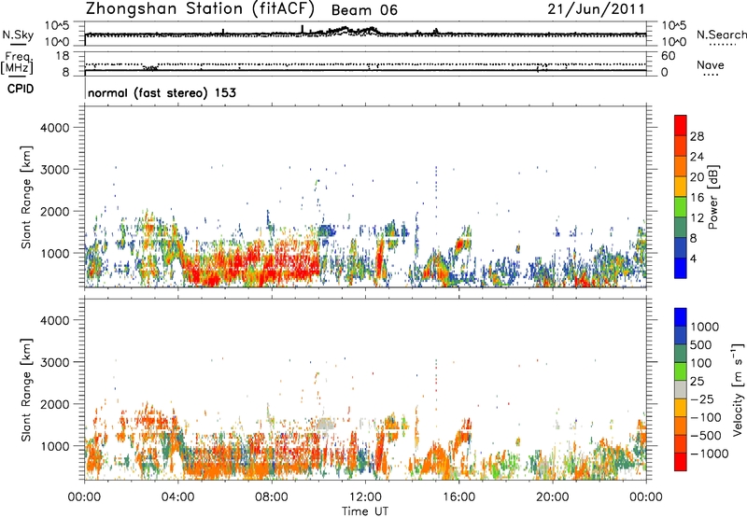Screen dimensions: 747x517
Task: Click the 100 label on Velocity colorbar
Action: [x=701, y=363]
